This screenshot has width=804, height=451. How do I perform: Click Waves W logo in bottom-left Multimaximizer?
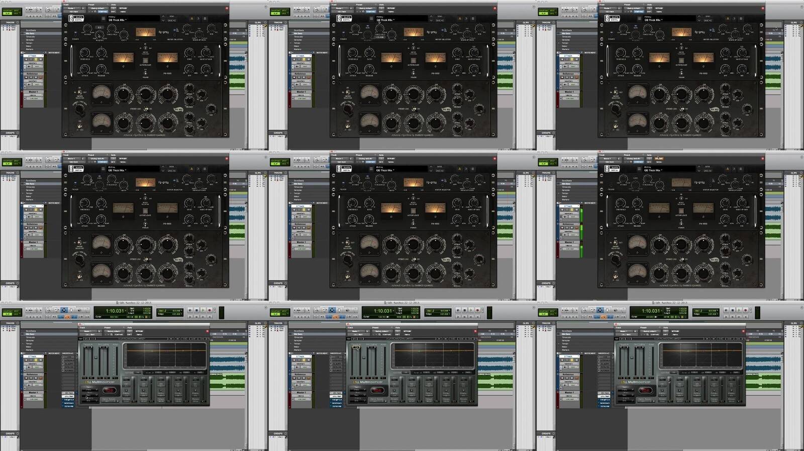(80, 339)
